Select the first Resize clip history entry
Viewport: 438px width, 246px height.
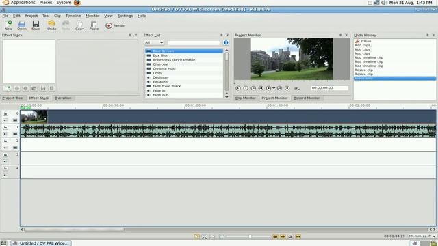394,70
